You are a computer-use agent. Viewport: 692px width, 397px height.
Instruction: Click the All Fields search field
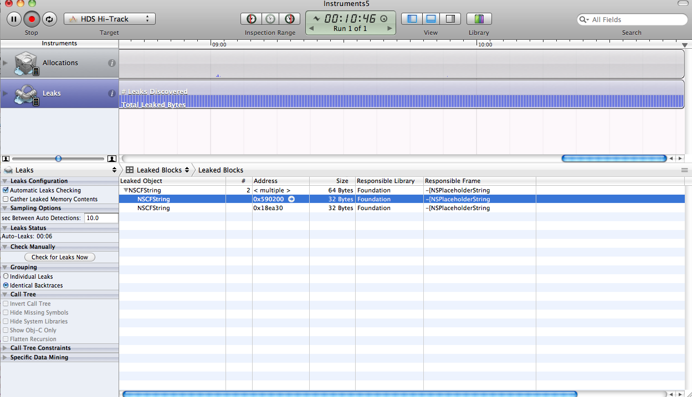click(637, 19)
